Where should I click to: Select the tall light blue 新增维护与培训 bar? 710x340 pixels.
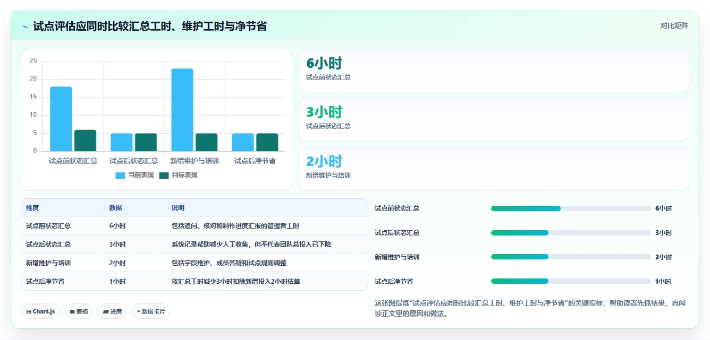pyautogui.click(x=182, y=110)
